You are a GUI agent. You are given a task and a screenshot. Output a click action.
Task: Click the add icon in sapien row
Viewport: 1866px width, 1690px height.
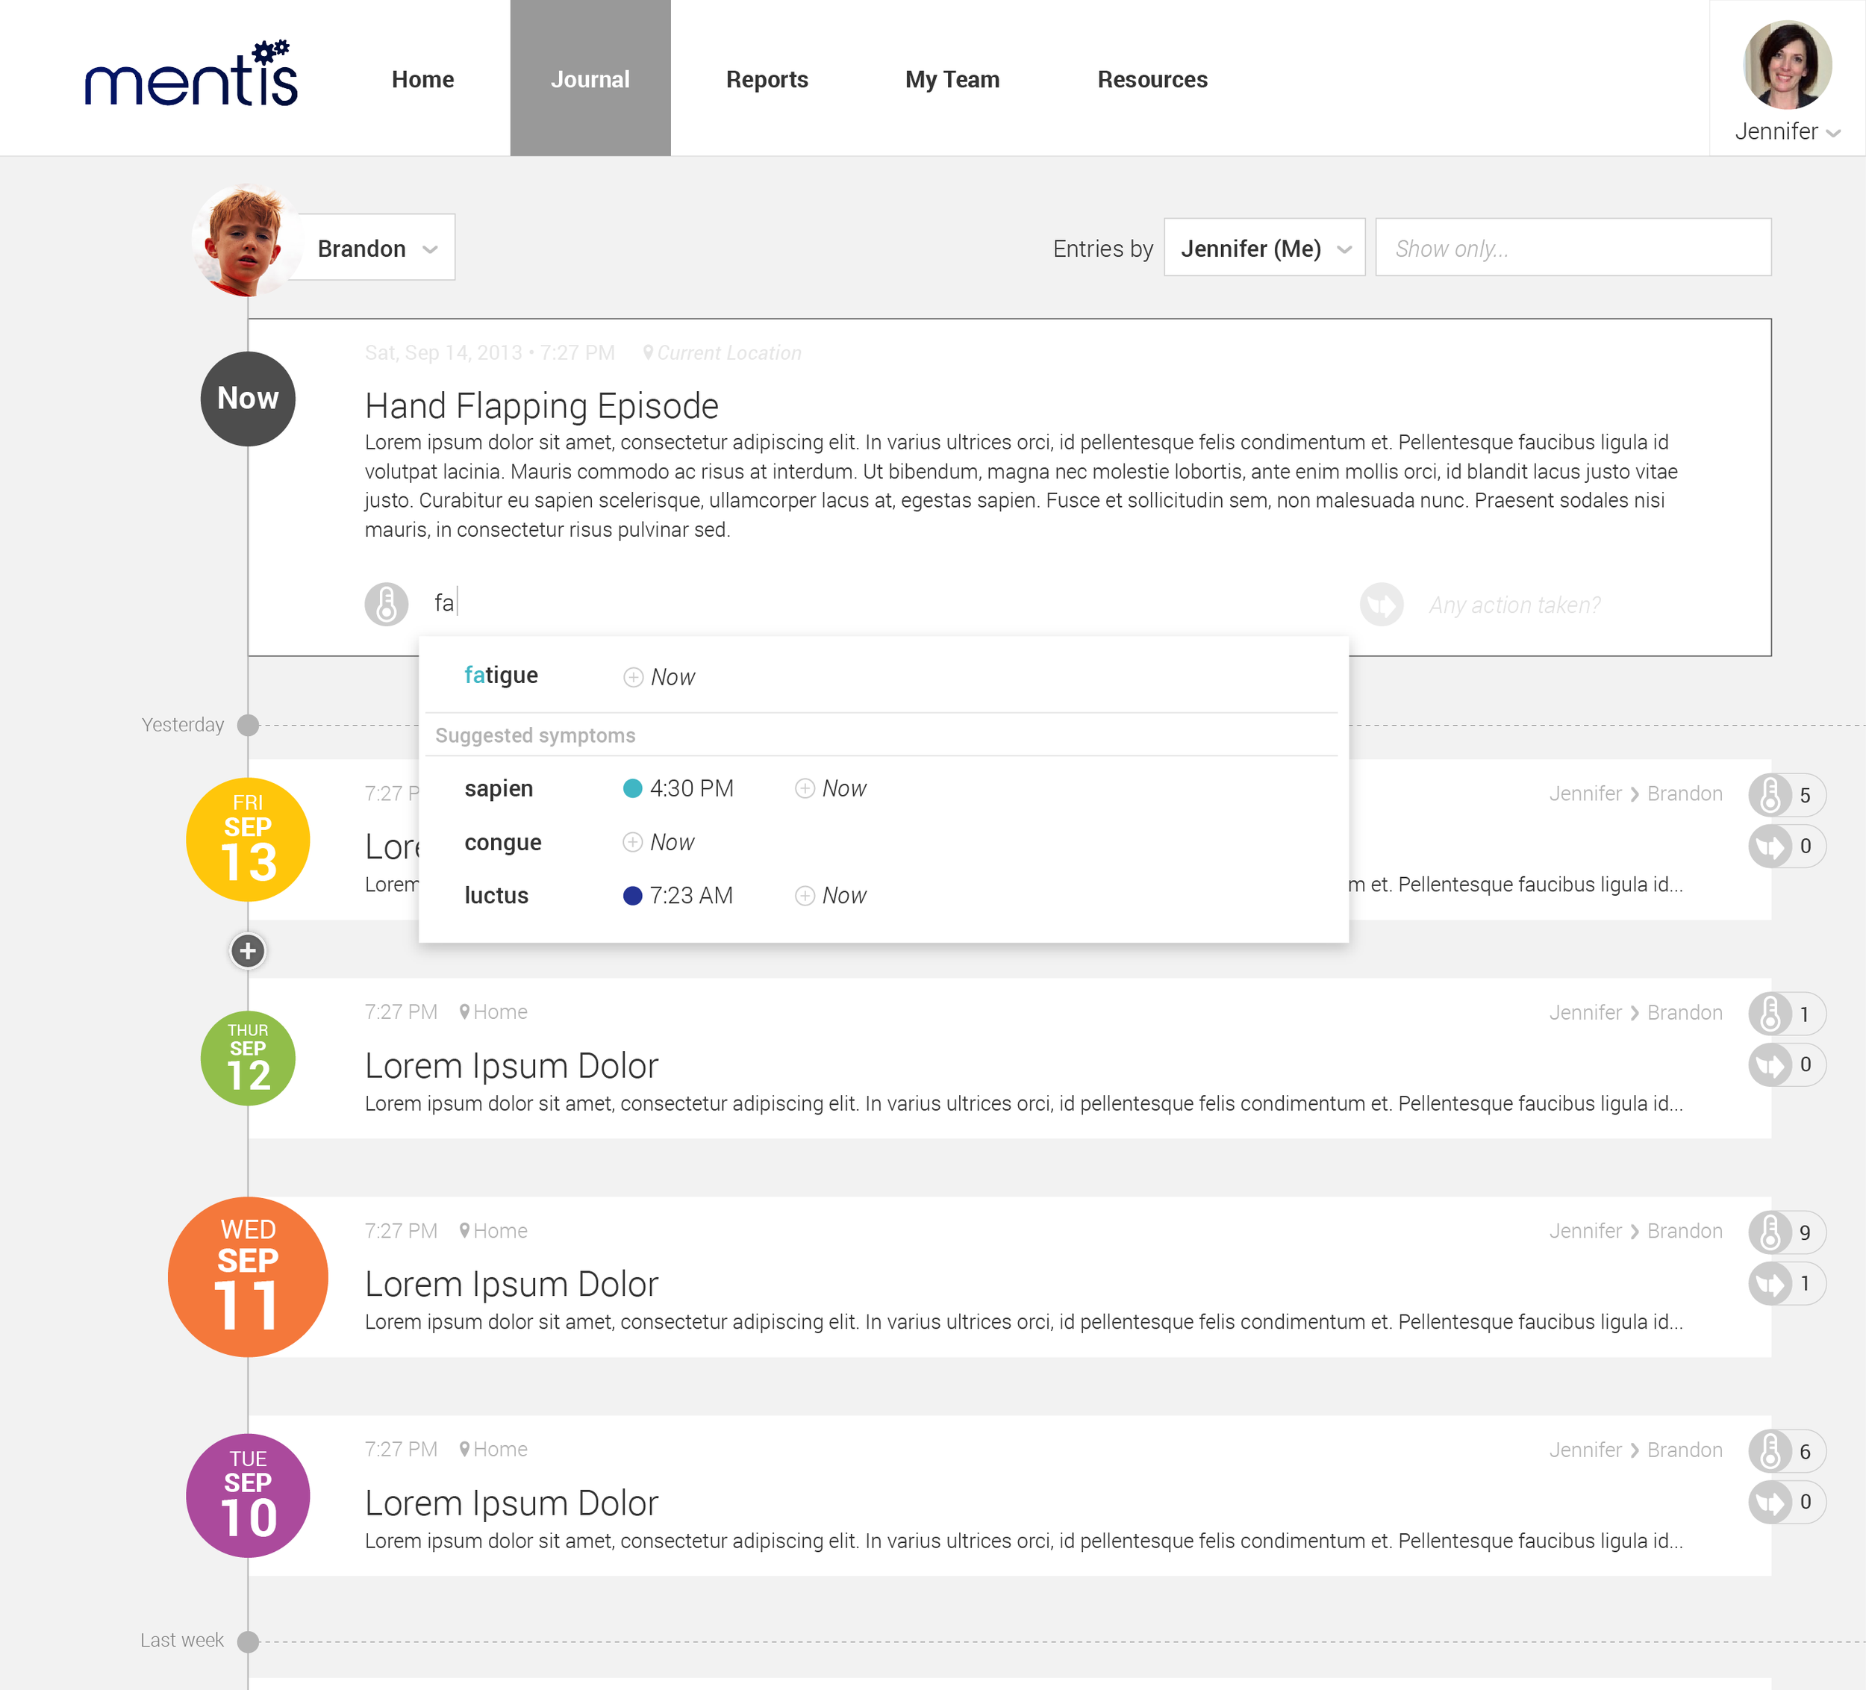805,788
